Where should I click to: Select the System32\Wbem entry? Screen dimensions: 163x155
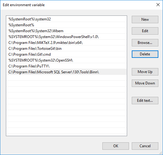click(66, 31)
